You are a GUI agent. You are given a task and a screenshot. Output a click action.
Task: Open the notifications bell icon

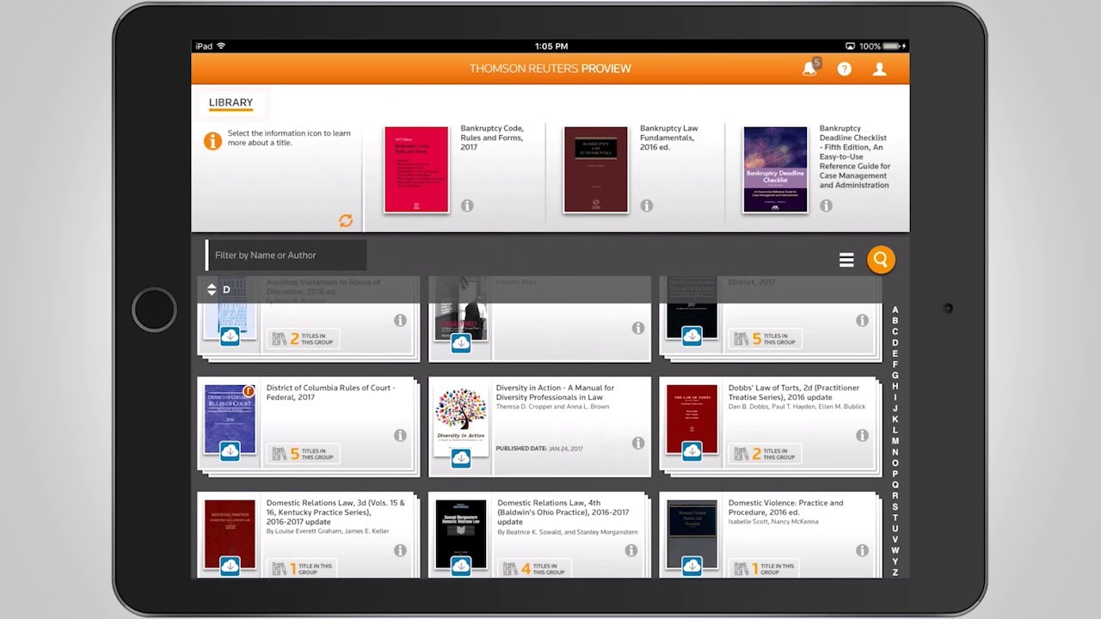[809, 69]
